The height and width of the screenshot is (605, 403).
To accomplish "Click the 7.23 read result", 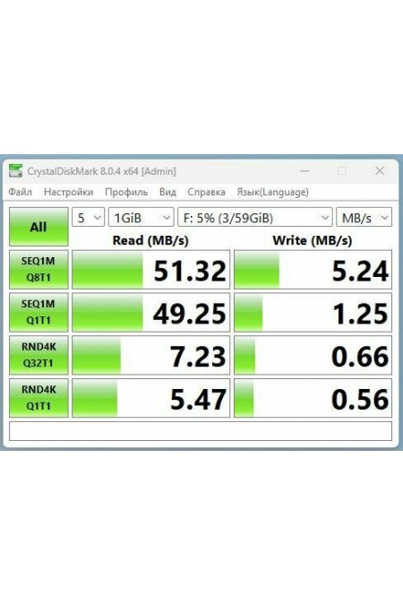I will (x=150, y=355).
